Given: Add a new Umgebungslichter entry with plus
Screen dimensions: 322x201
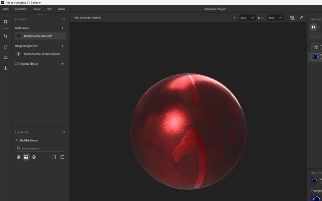Looking at the screenshot, I should click(63, 46).
